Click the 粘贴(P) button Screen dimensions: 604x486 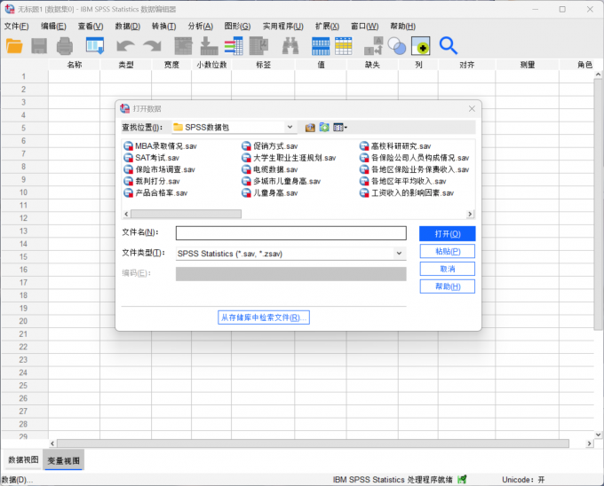pos(447,252)
